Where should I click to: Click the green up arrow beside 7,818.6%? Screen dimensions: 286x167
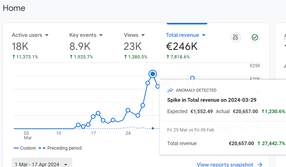point(168,57)
